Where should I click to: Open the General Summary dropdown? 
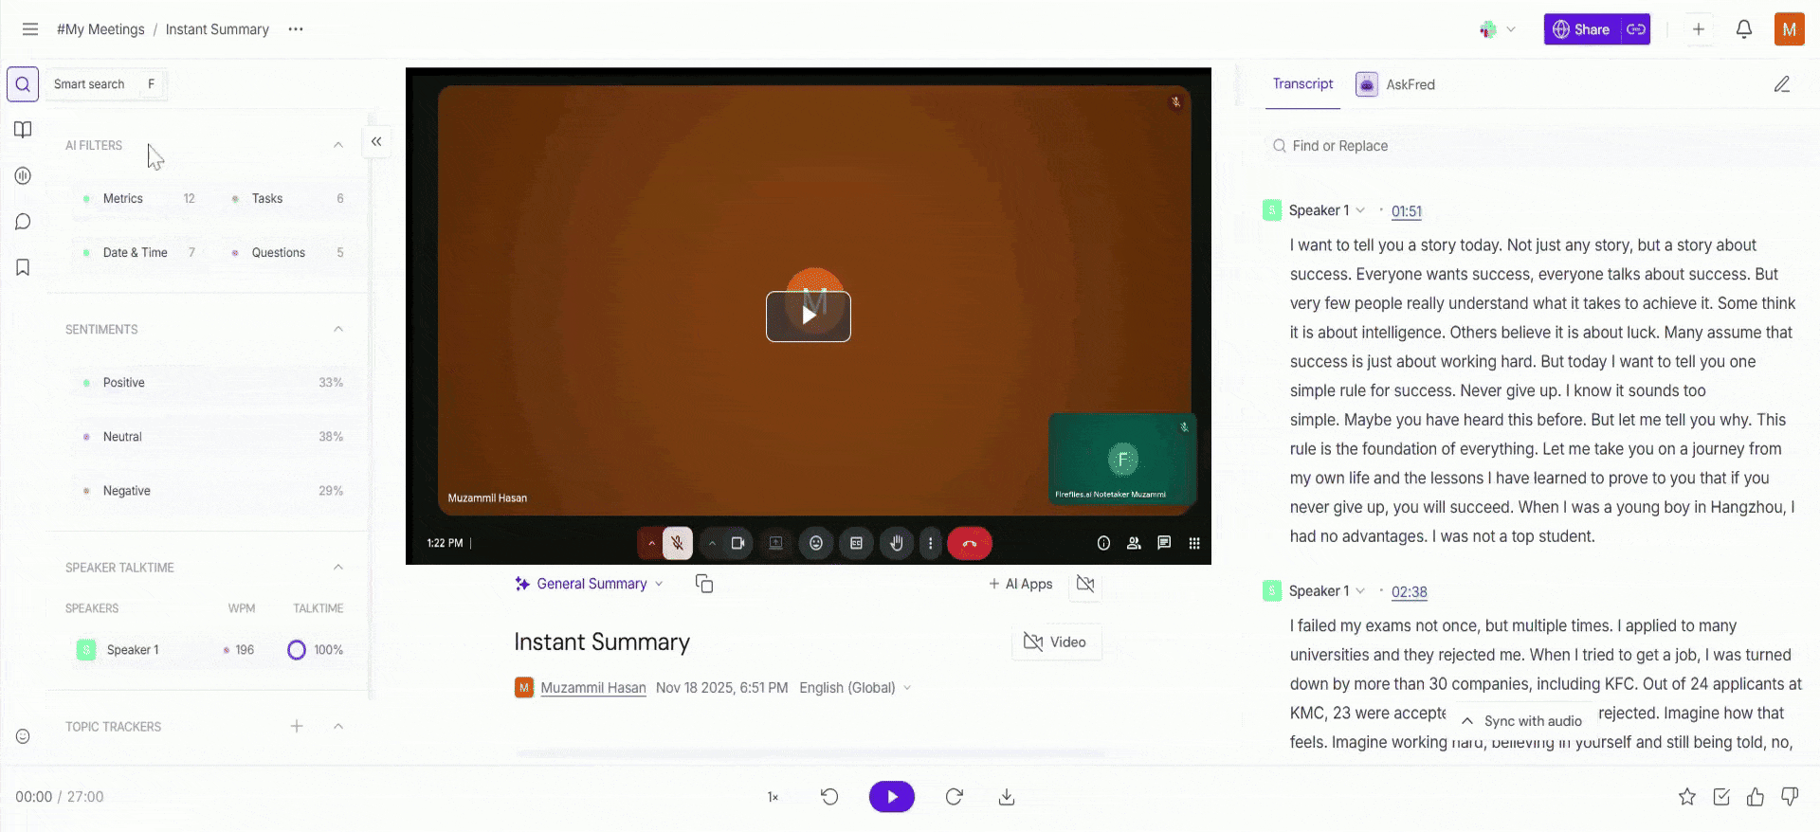click(x=589, y=584)
